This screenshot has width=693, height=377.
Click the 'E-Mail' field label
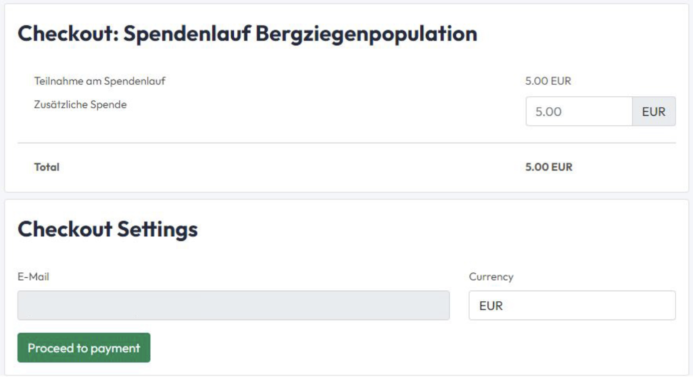[33, 277]
